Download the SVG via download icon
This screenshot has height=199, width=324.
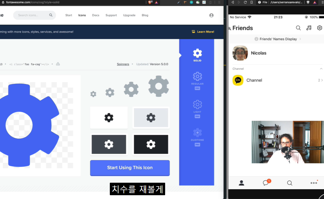click(58, 64)
